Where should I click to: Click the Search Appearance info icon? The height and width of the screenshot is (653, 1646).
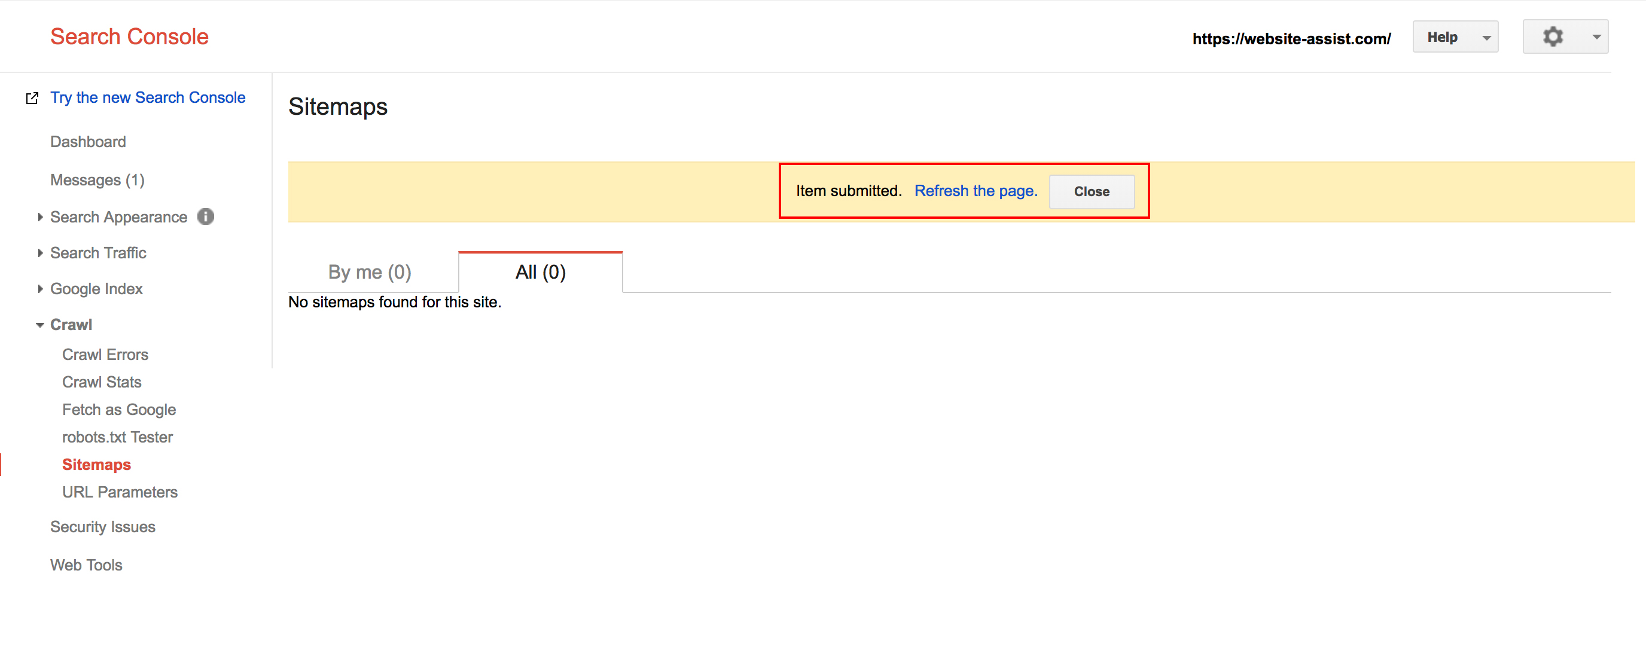coord(205,216)
